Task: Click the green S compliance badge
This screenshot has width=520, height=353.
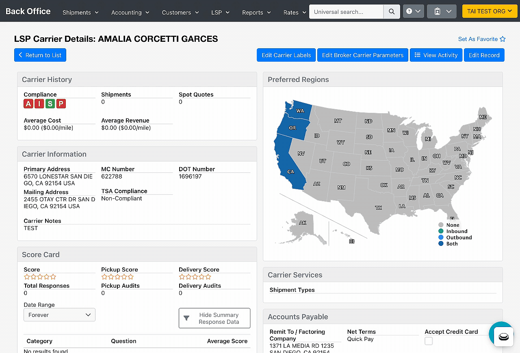Action: click(x=50, y=104)
